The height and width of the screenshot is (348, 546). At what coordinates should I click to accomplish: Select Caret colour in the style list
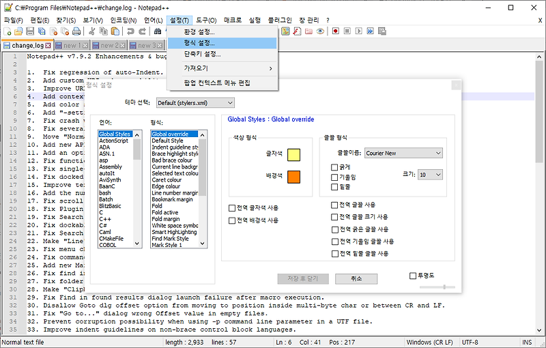click(167, 180)
